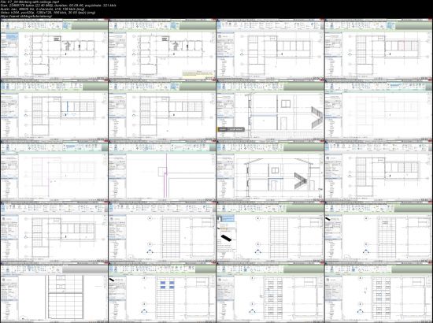The image size is (433, 323).
Task: Click the 'Video: h264' info line
Action: coord(48,13)
